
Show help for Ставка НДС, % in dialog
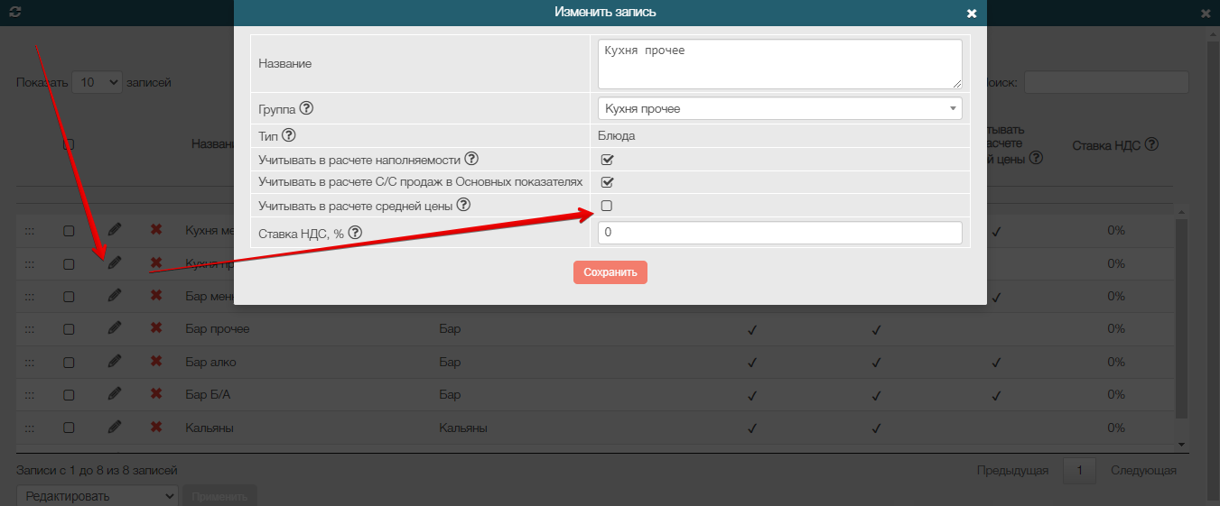coord(355,233)
